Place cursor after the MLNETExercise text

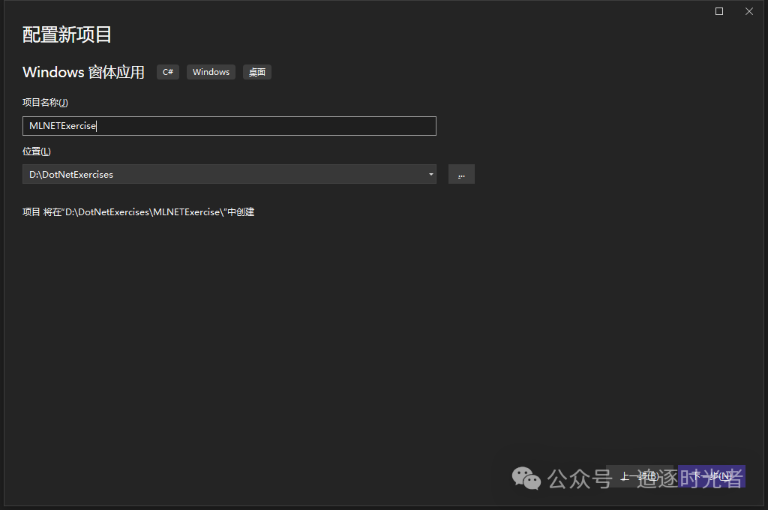[x=97, y=126]
